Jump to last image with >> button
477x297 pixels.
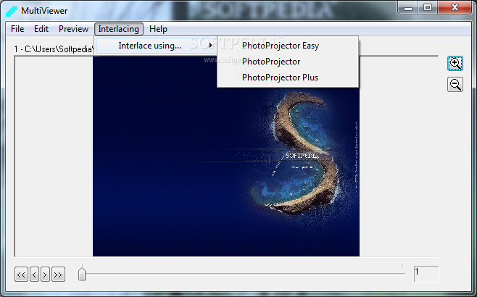58,275
